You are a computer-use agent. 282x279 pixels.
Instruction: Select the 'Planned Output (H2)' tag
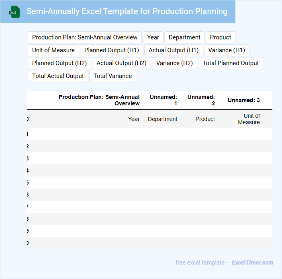pyautogui.click(x=59, y=63)
